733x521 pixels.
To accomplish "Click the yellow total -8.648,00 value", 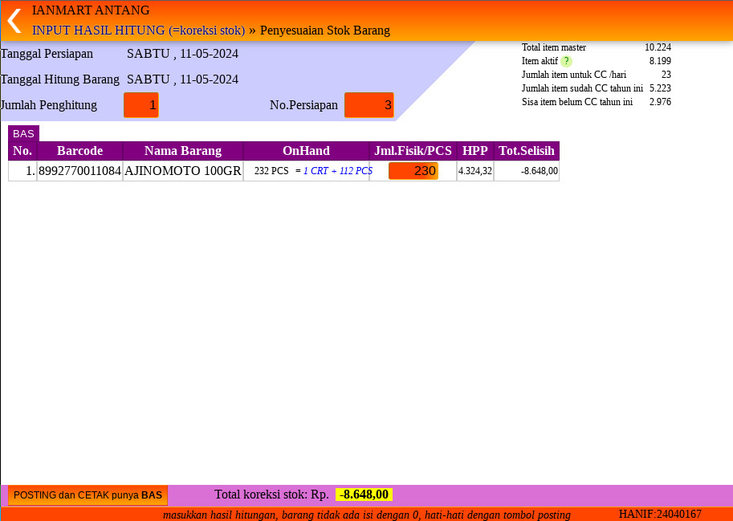I will tap(364, 495).
